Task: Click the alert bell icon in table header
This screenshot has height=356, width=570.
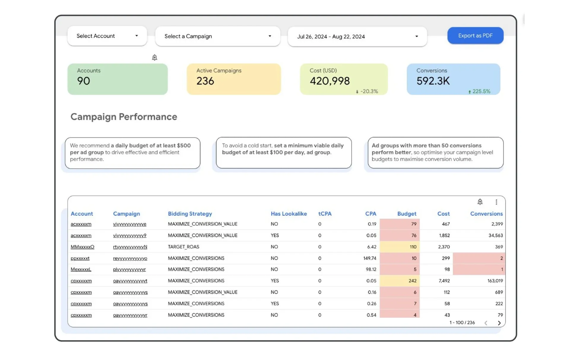Action: point(480,201)
